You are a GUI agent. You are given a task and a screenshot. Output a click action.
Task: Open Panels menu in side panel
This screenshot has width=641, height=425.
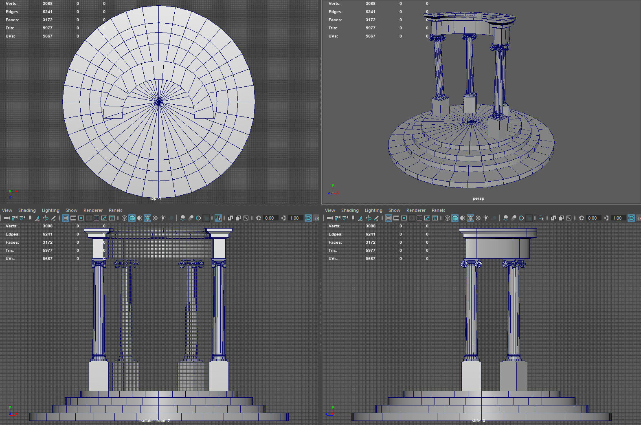(438, 210)
